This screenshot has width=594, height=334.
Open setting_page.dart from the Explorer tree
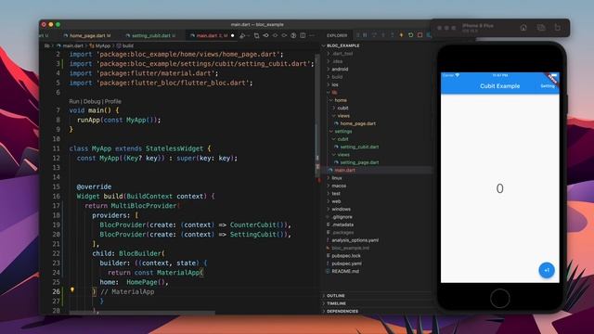pyautogui.click(x=359, y=162)
